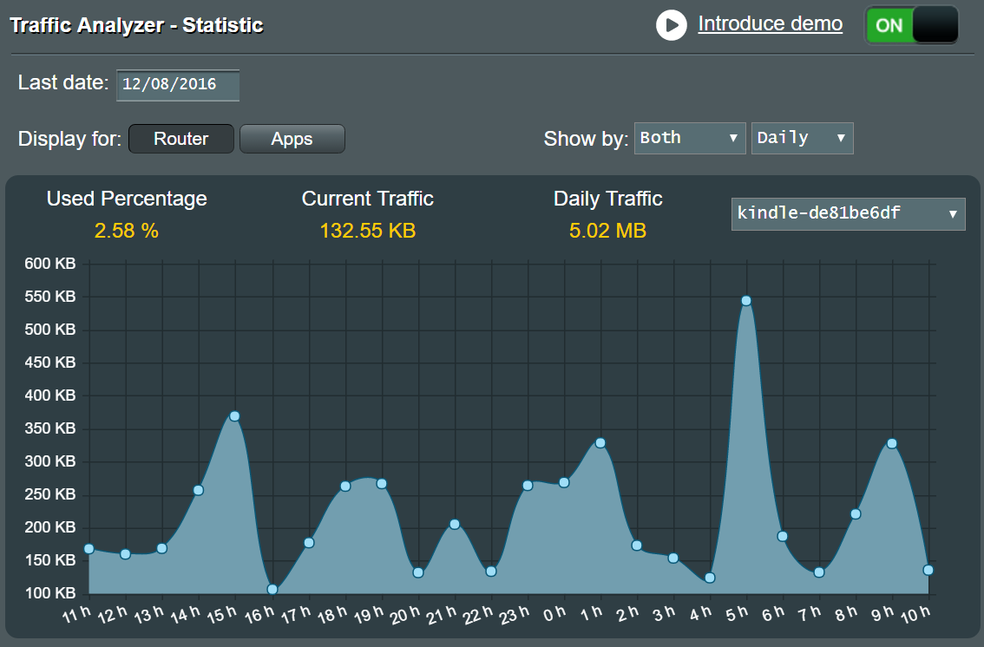Open the Introduce demo link

(x=770, y=24)
